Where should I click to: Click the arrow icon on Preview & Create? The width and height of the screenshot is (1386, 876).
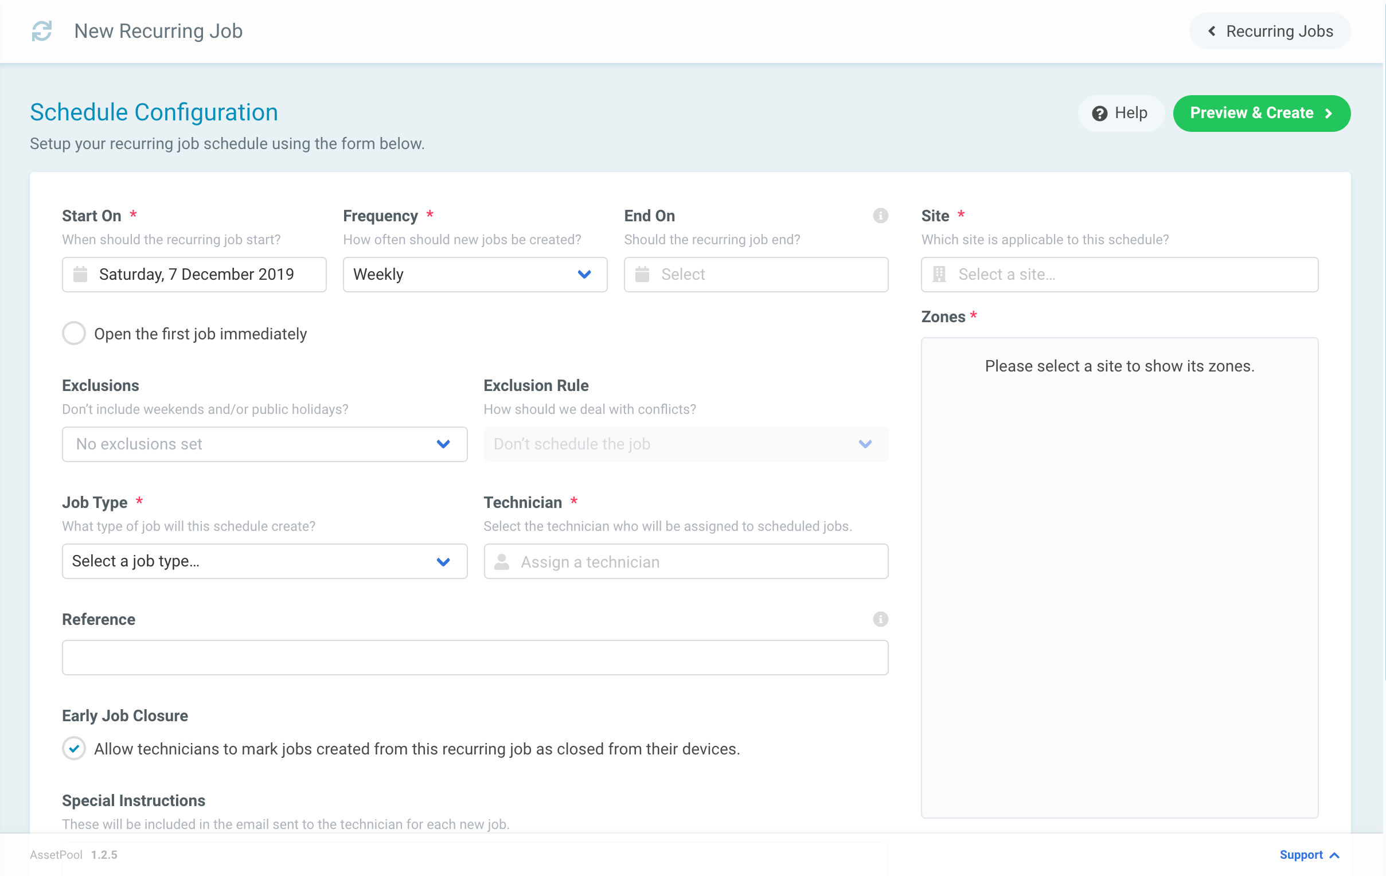(1329, 114)
